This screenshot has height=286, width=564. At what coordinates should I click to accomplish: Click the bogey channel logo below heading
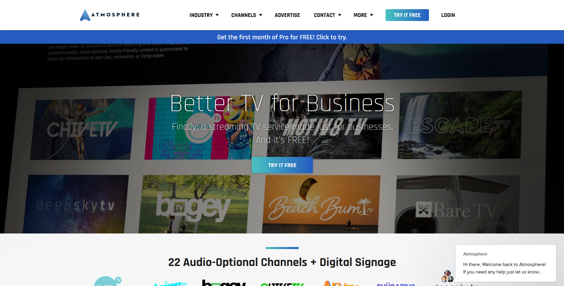tap(224, 283)
